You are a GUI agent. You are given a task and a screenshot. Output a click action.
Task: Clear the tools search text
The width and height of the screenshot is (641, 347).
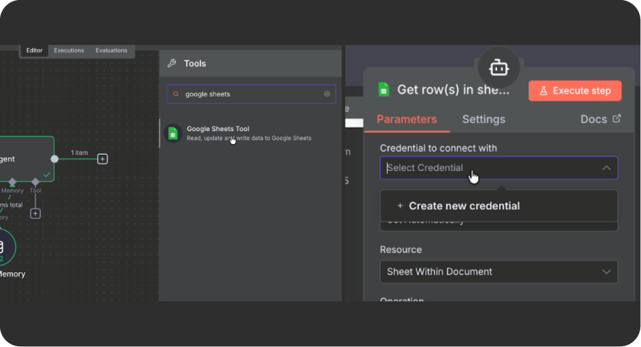327,94
